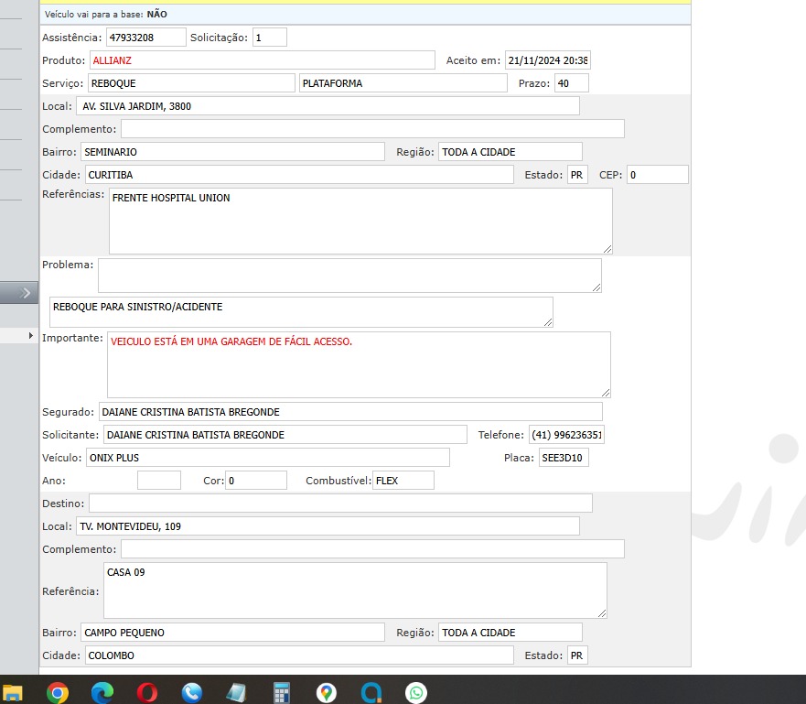Viewport: 806px width, 704px height.
Task: Click the Combustível field showing FLEX
Action: click(x=403, y=481)
